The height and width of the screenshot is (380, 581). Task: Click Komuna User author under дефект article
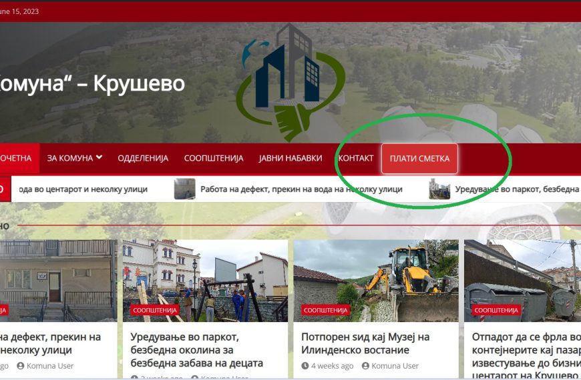coord(50,366)
